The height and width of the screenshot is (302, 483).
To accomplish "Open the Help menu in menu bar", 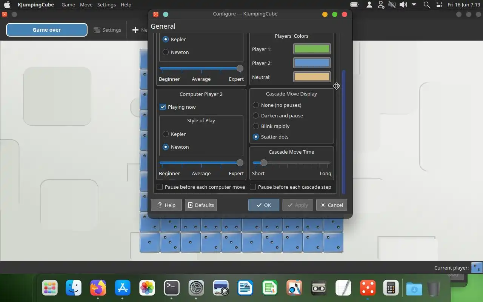I will (x=126, y=5).
